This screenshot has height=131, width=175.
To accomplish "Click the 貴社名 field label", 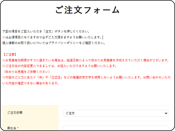I will point(11,128).
